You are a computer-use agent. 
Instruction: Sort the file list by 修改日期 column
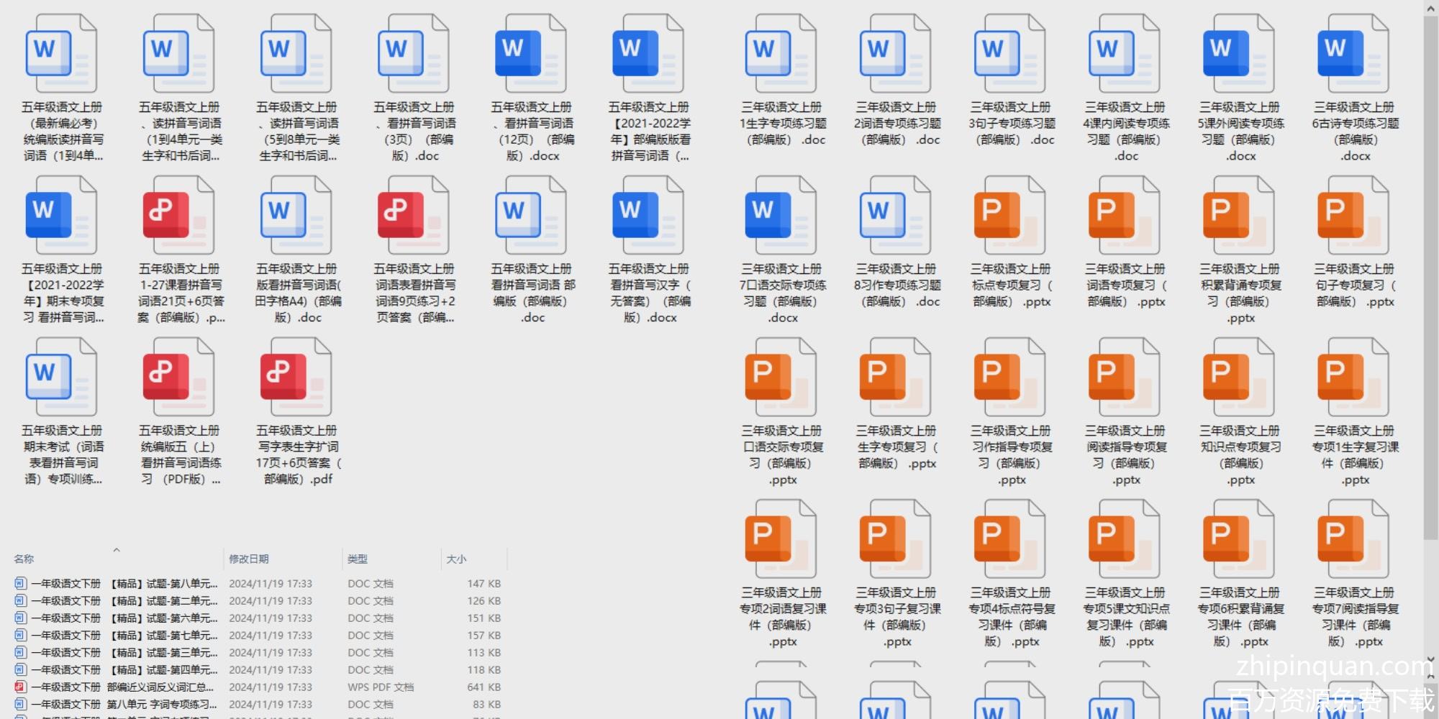pos(249,559)
